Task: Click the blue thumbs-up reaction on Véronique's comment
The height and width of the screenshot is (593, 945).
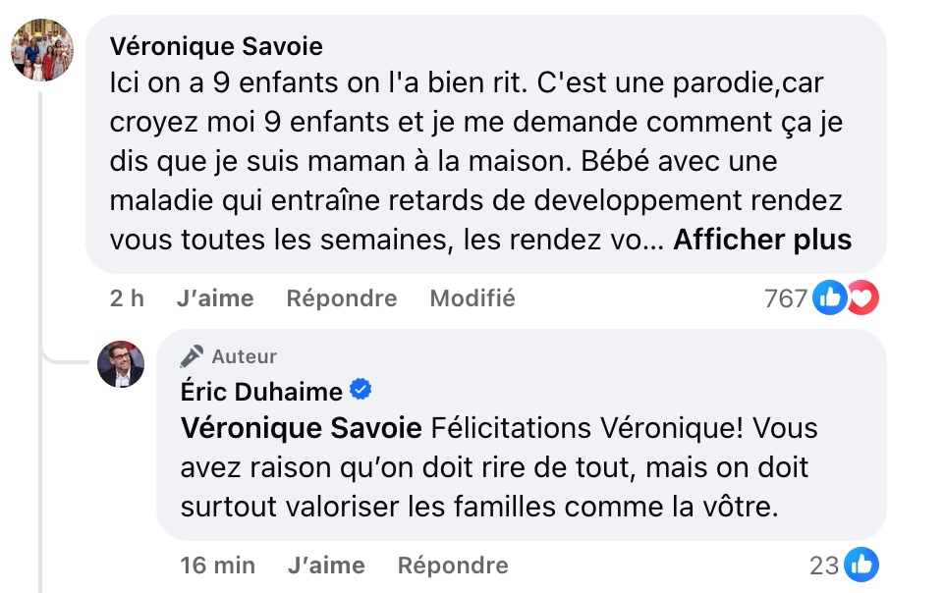Action: (x=830, y=297)
